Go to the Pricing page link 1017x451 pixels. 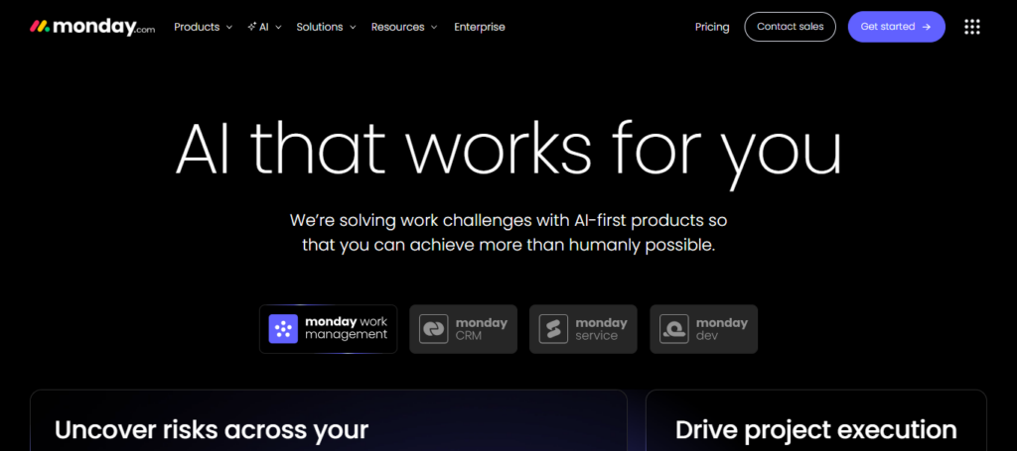[712, 27]
